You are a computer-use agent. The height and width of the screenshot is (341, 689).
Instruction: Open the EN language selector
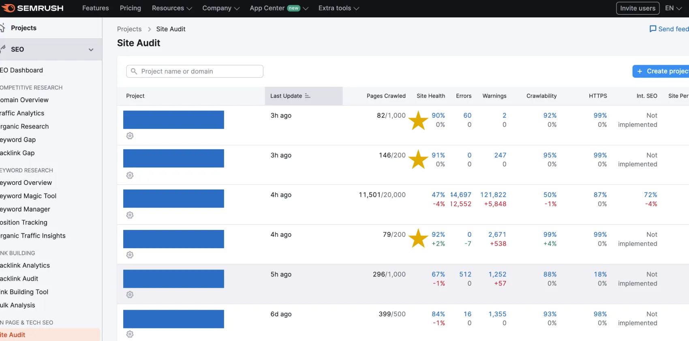pyautogui.click(x=673, y=8)
